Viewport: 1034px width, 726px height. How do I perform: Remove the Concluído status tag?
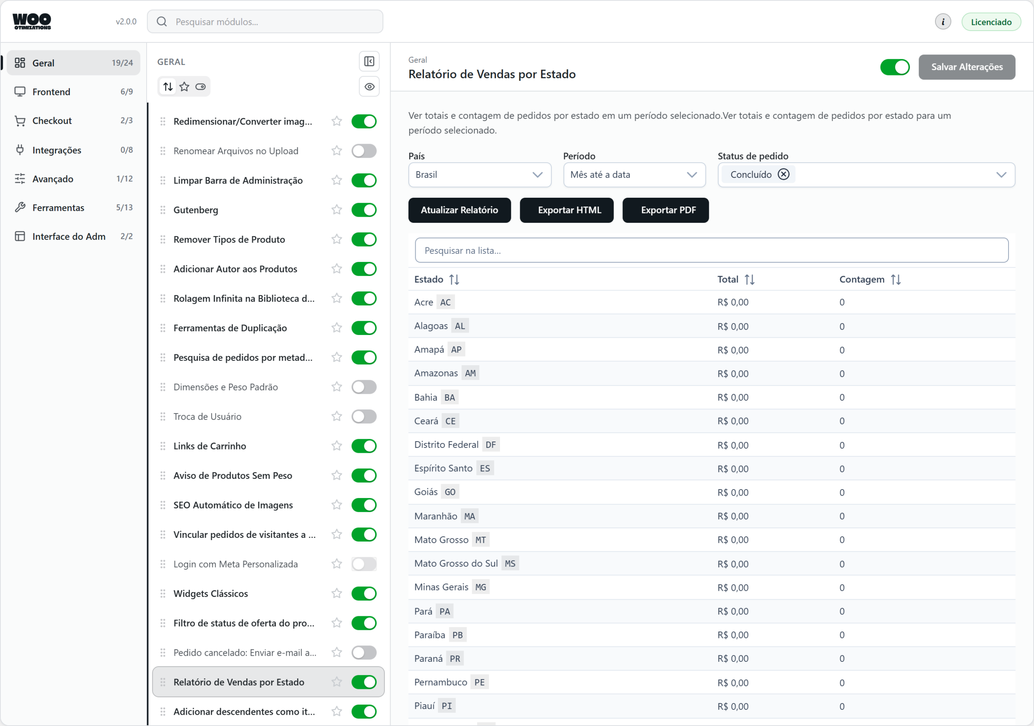click(784, 174)
